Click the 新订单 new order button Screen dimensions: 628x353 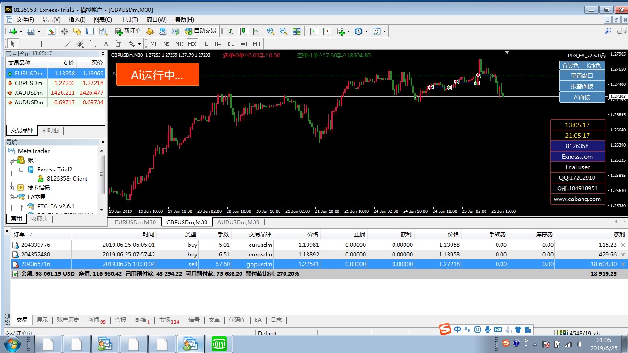click(x=128, y=31)
